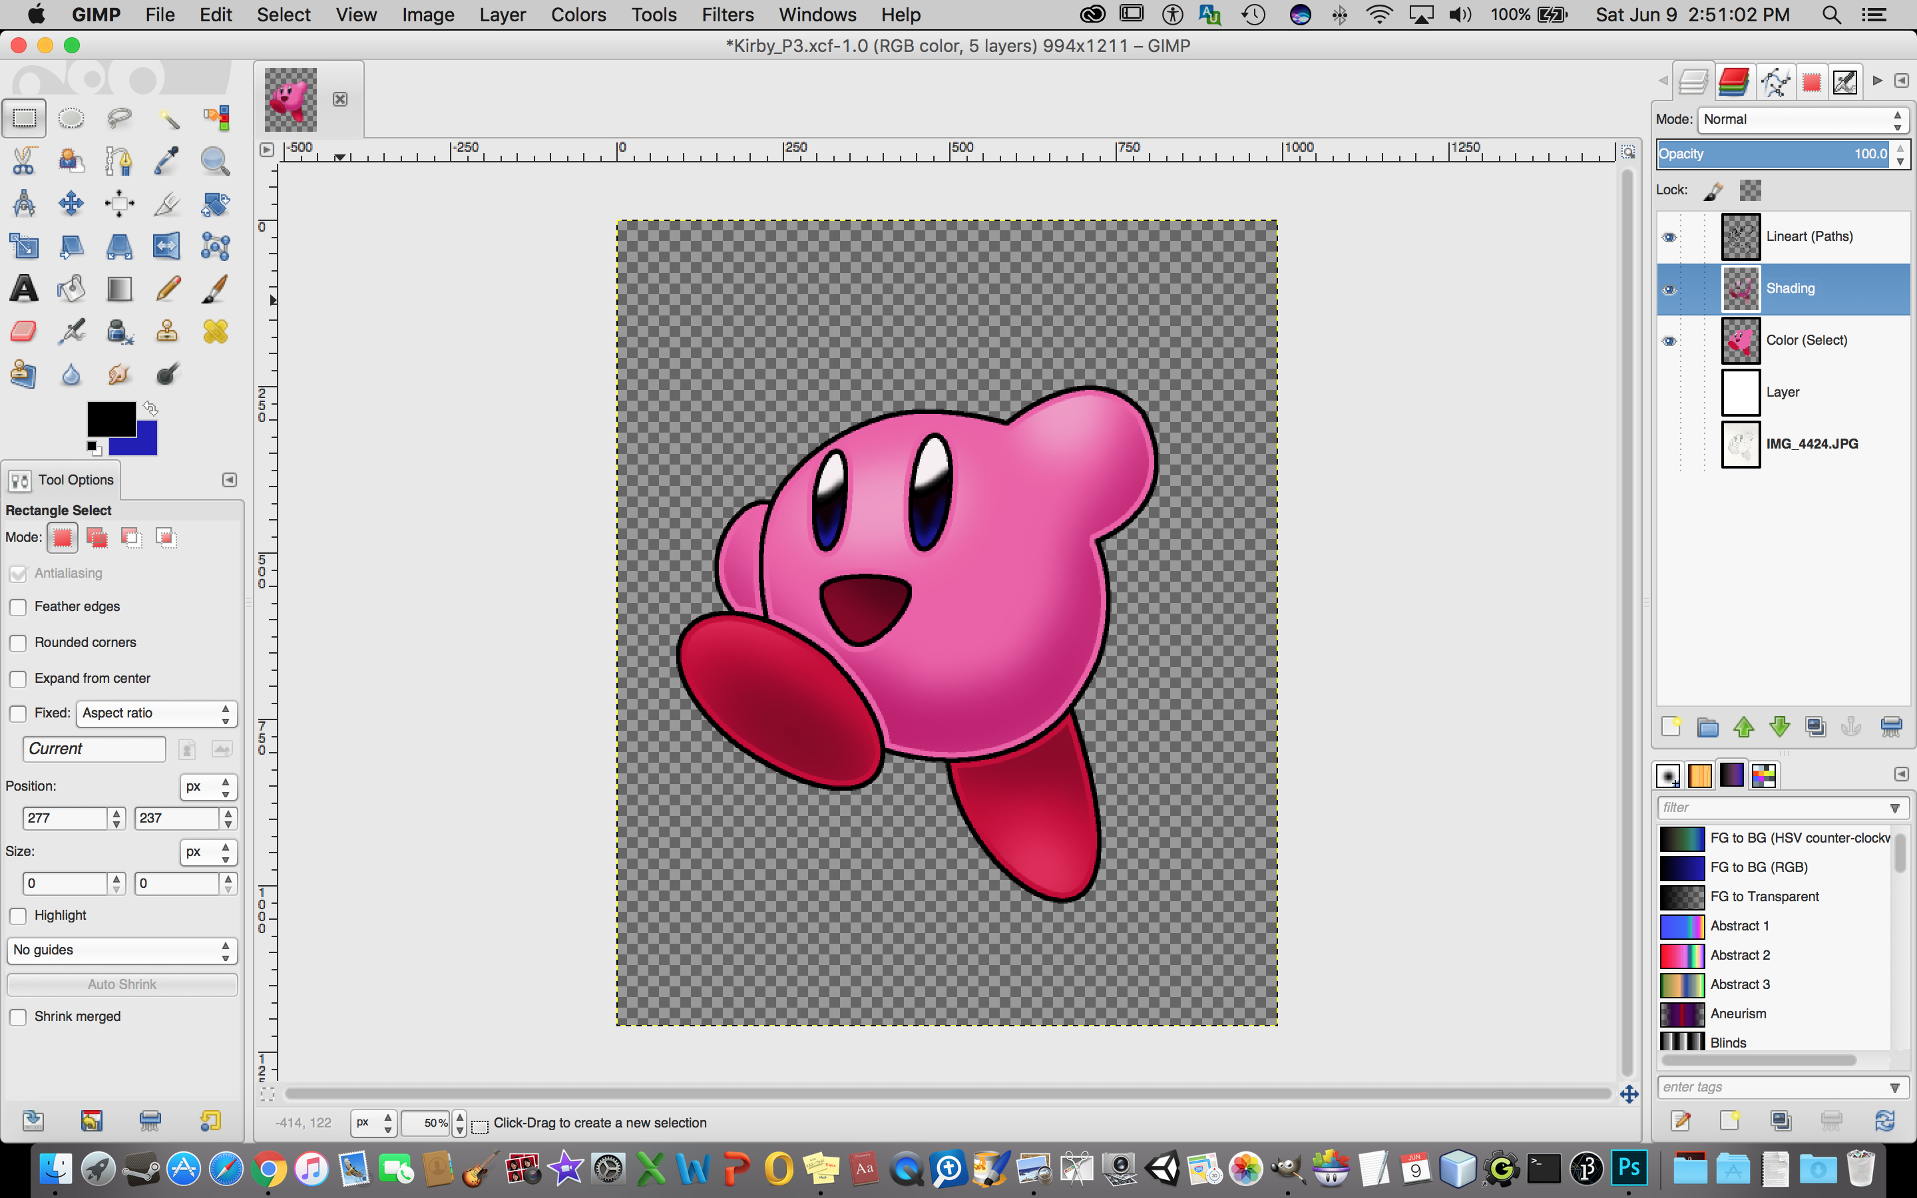Select the Text tool

tap(24, 288)
